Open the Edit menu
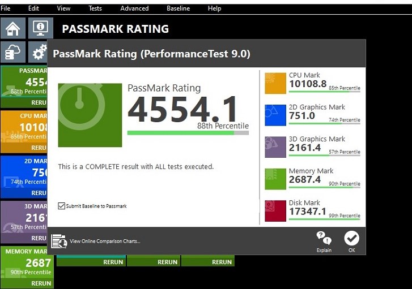The height and width of the screenshot is (289, 412). pos(33,8)
